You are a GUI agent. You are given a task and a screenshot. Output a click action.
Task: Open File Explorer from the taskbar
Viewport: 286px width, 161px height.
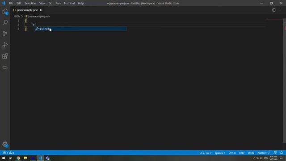[x=25, y=158]
